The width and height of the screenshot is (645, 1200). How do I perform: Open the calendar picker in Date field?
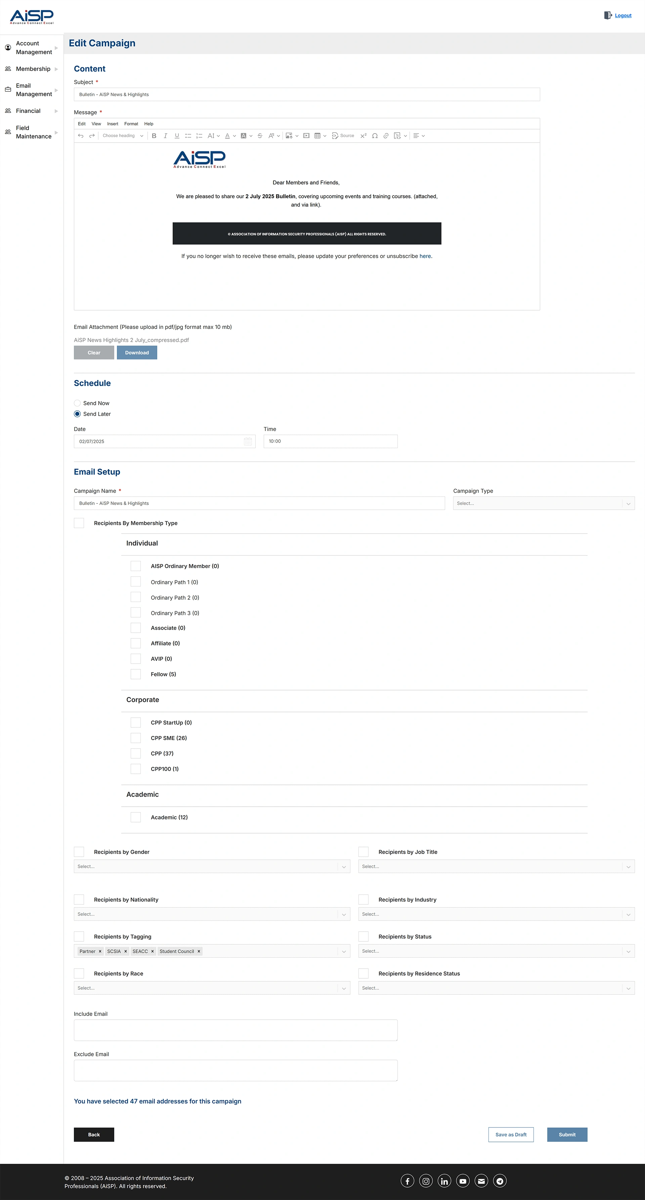[248, 442]
